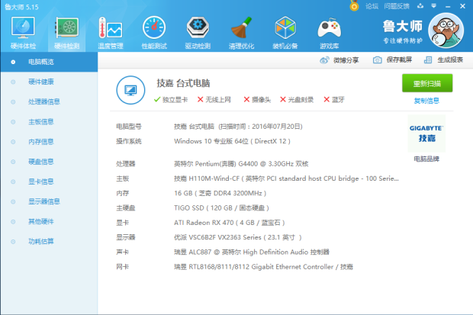Click the ATI Radeon RX 470 value
This screenshot has height=315, width=473.
(x=230, y=223)
